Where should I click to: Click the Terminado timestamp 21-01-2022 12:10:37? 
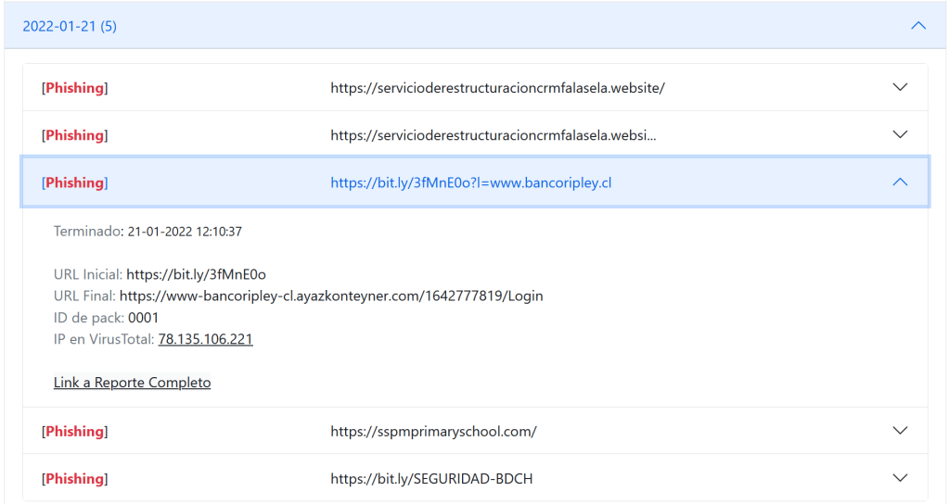click(185, 231)
